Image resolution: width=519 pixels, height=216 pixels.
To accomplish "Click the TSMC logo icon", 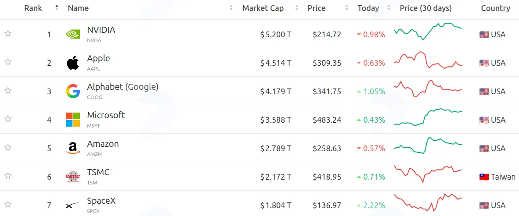I will click(73, 177).
